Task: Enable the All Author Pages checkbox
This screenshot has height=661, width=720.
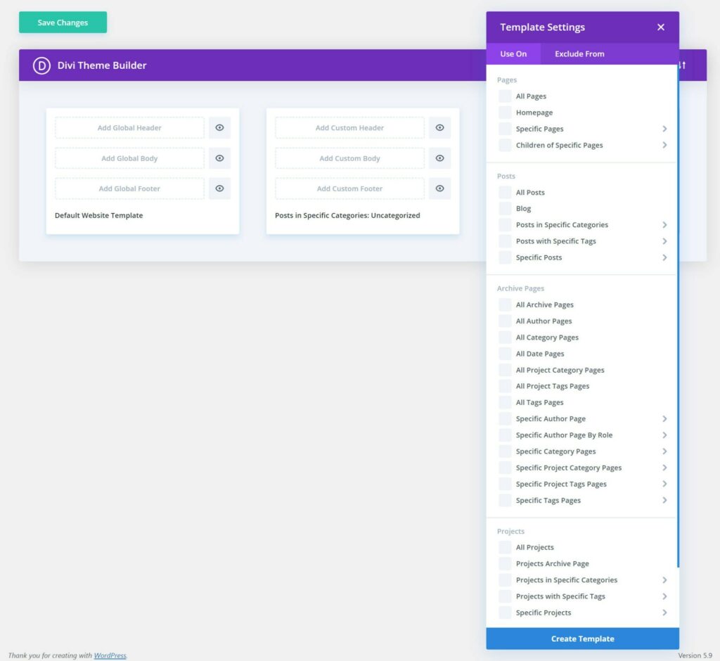Action: [505, 321]
